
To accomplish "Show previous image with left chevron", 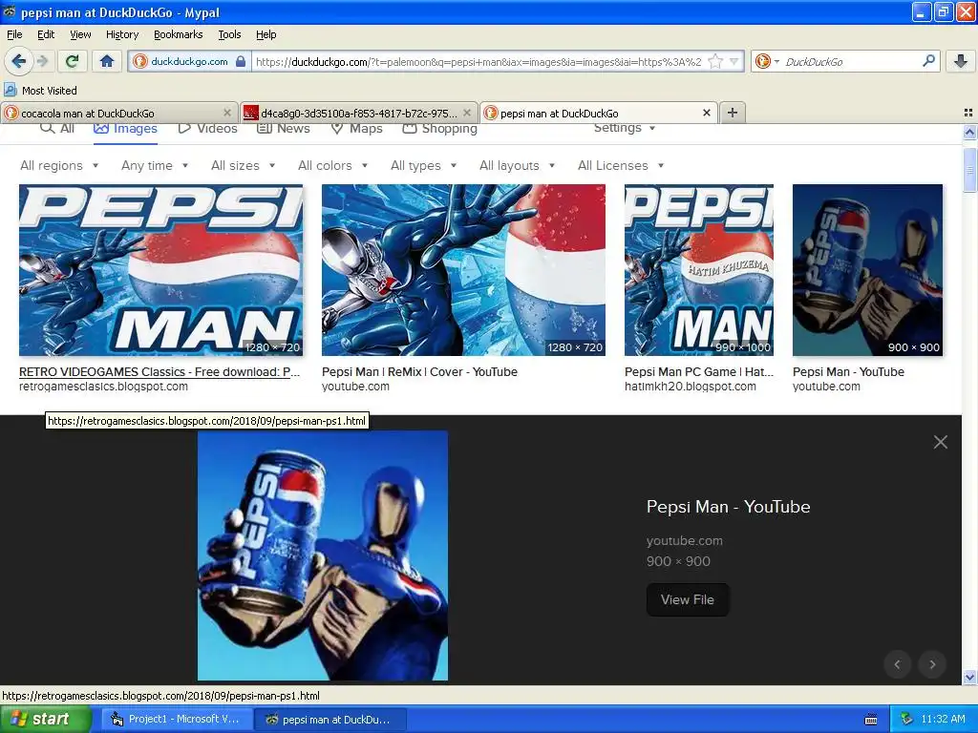I will click(x=897, y=664).
